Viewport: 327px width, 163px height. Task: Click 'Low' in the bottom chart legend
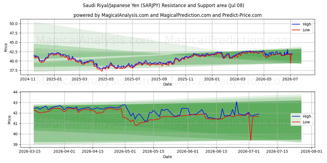(306, 122)
